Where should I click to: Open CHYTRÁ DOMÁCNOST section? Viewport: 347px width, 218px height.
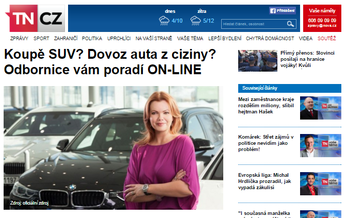click(270, 39)
